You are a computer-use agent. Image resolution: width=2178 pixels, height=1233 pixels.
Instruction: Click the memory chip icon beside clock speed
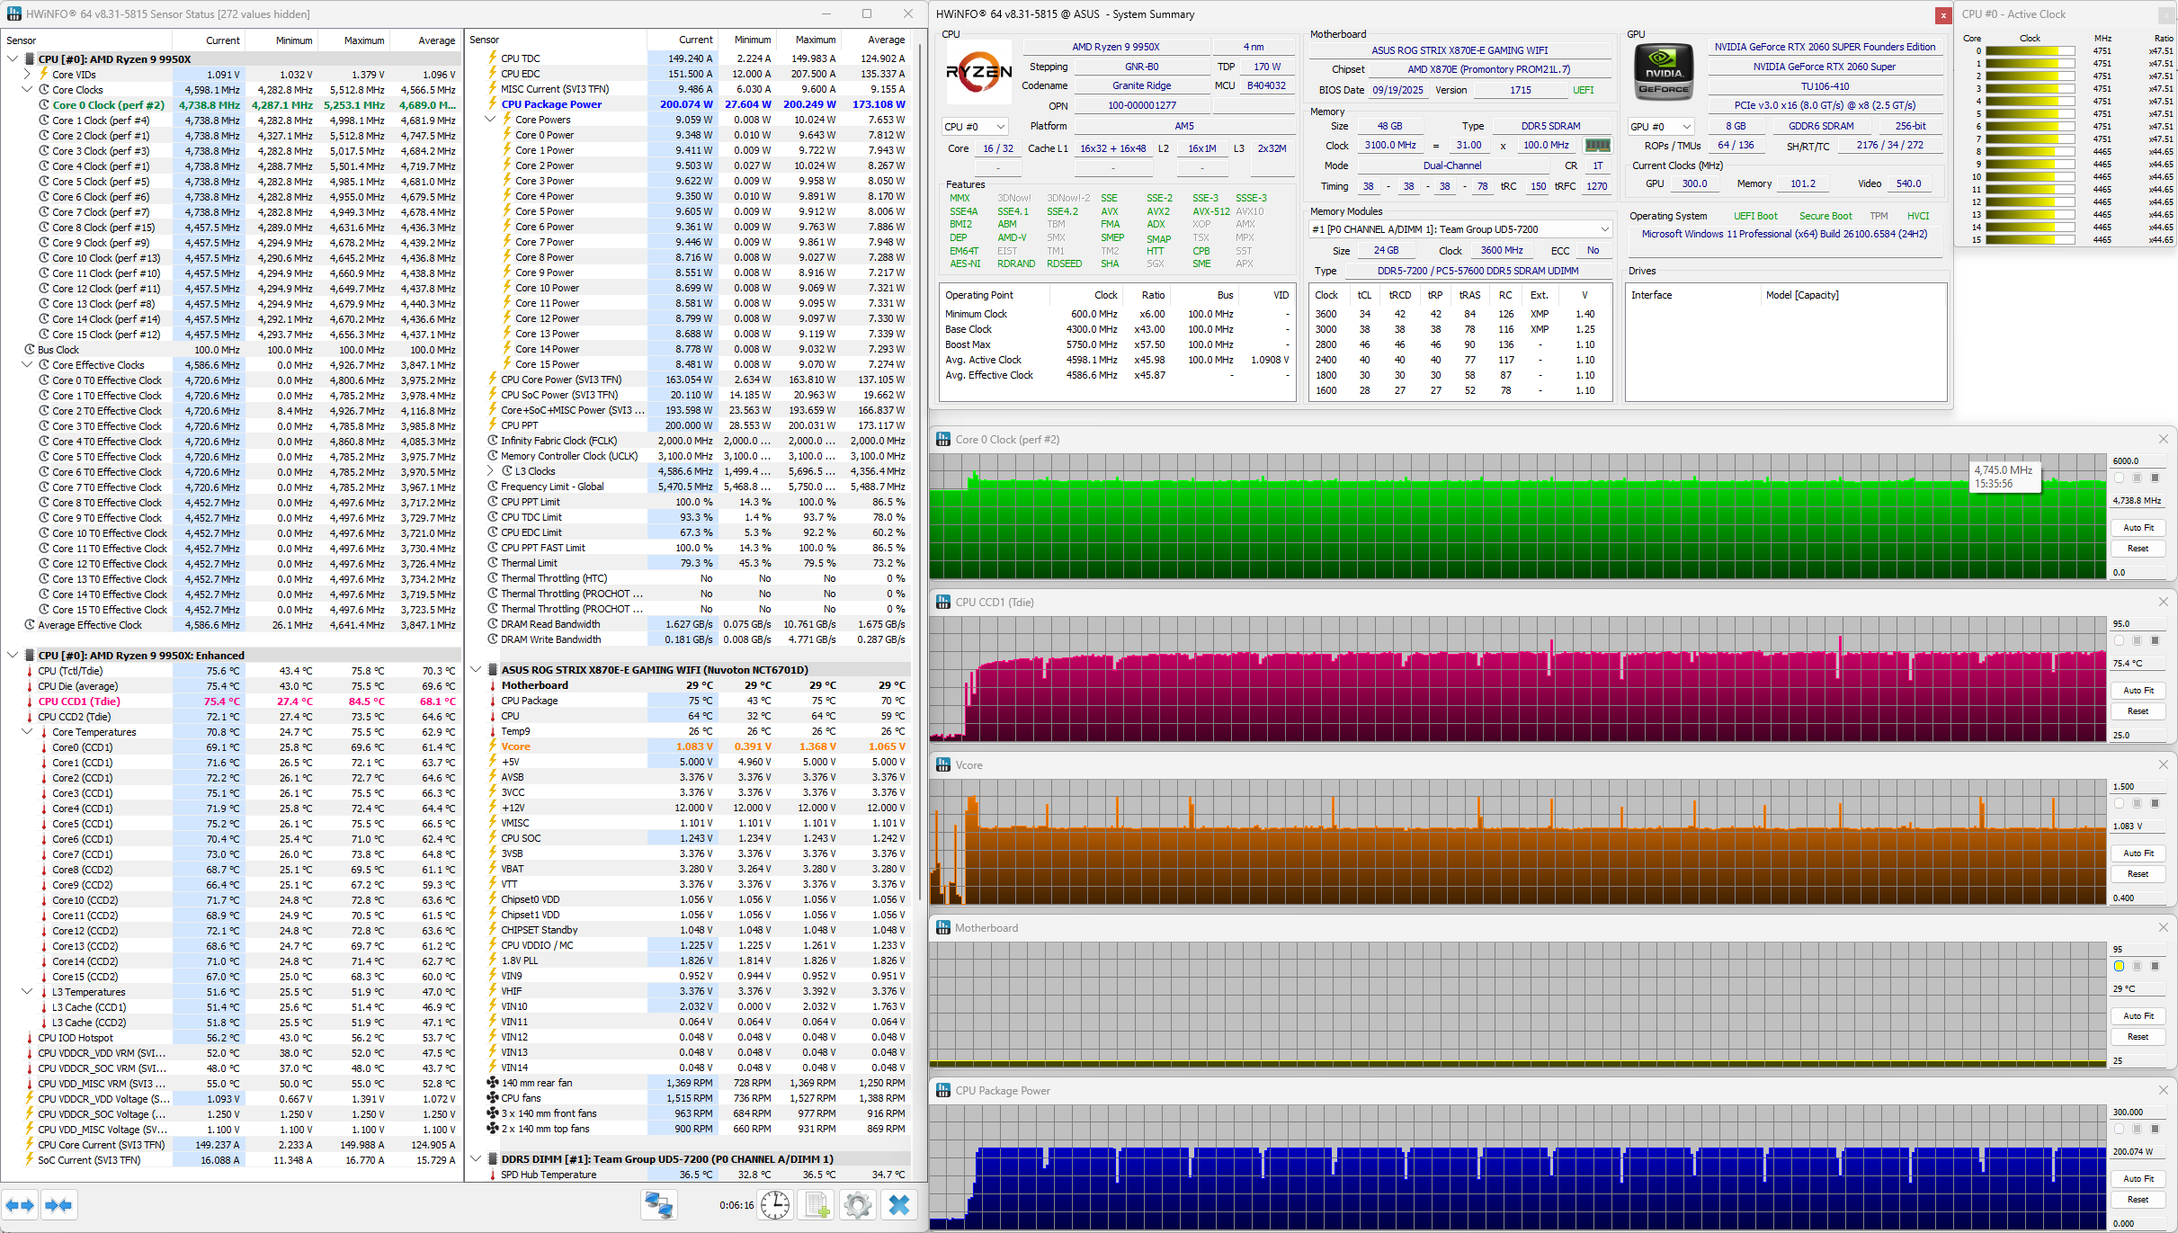coord(1597,145)
